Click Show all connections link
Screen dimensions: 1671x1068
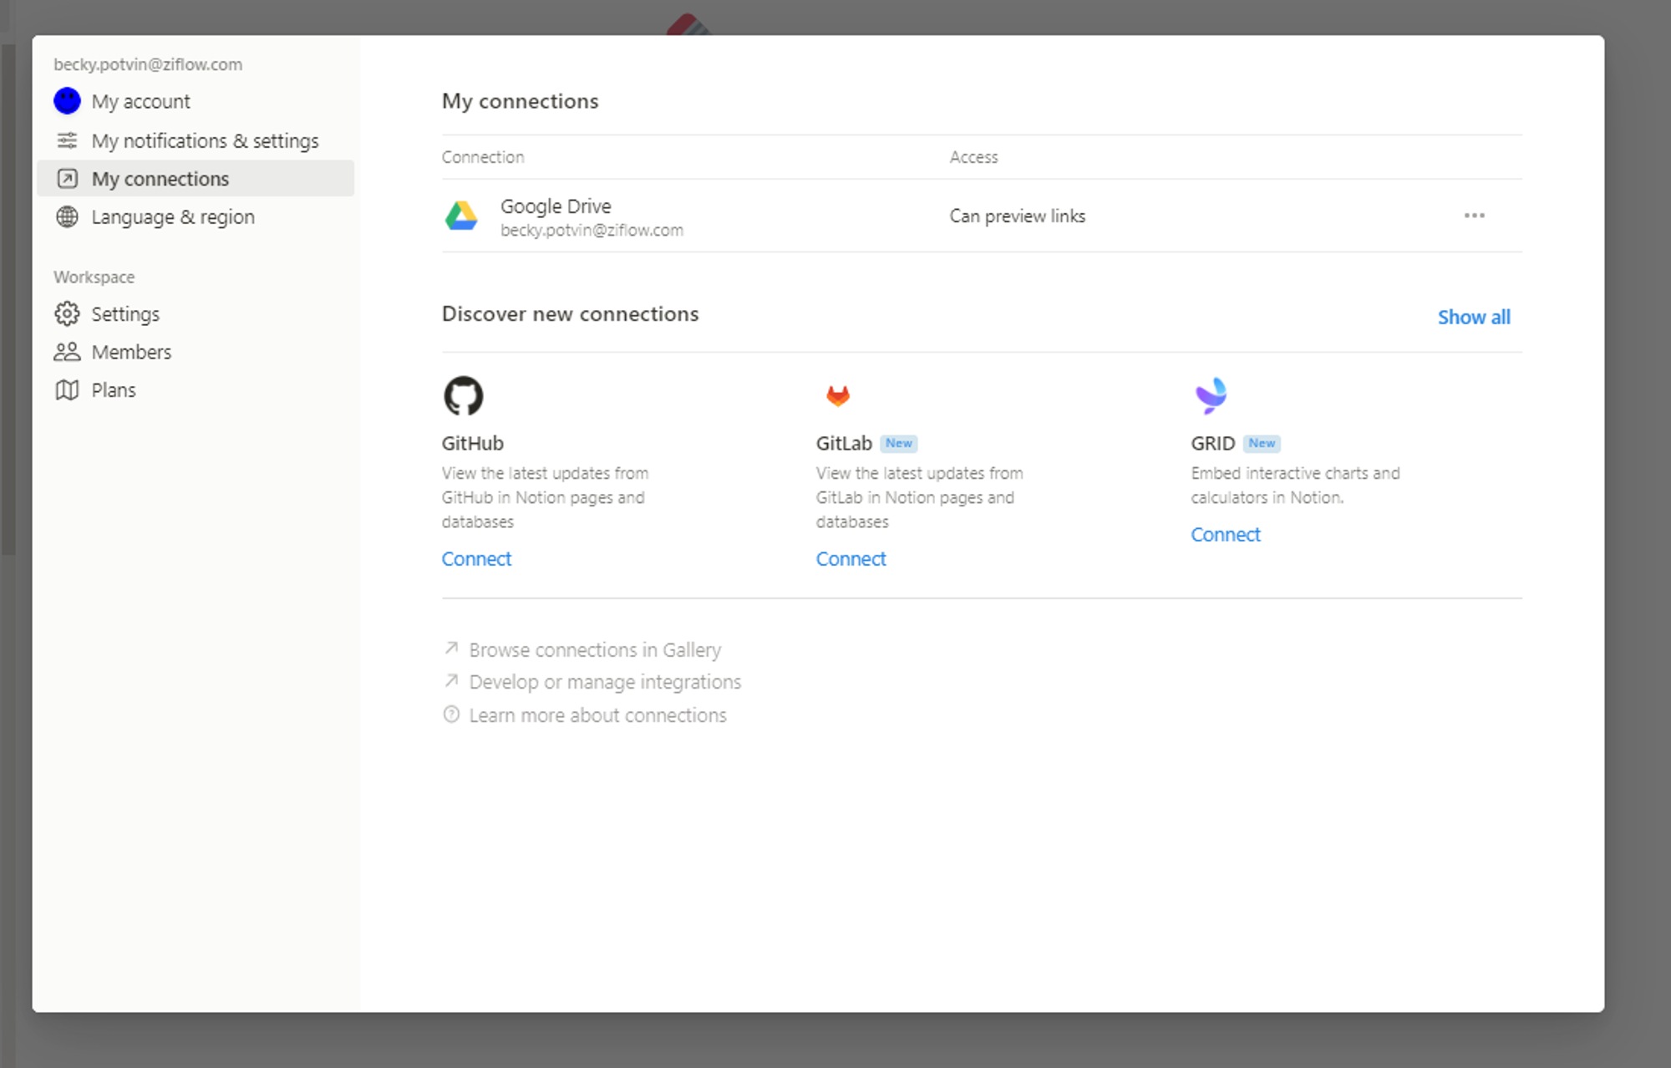[1474, 318]
